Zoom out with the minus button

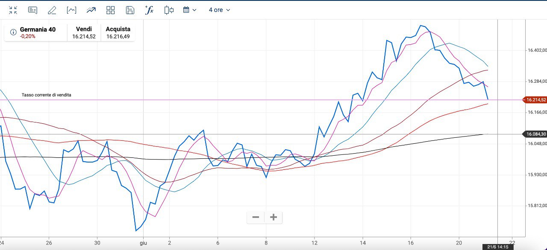256,217
